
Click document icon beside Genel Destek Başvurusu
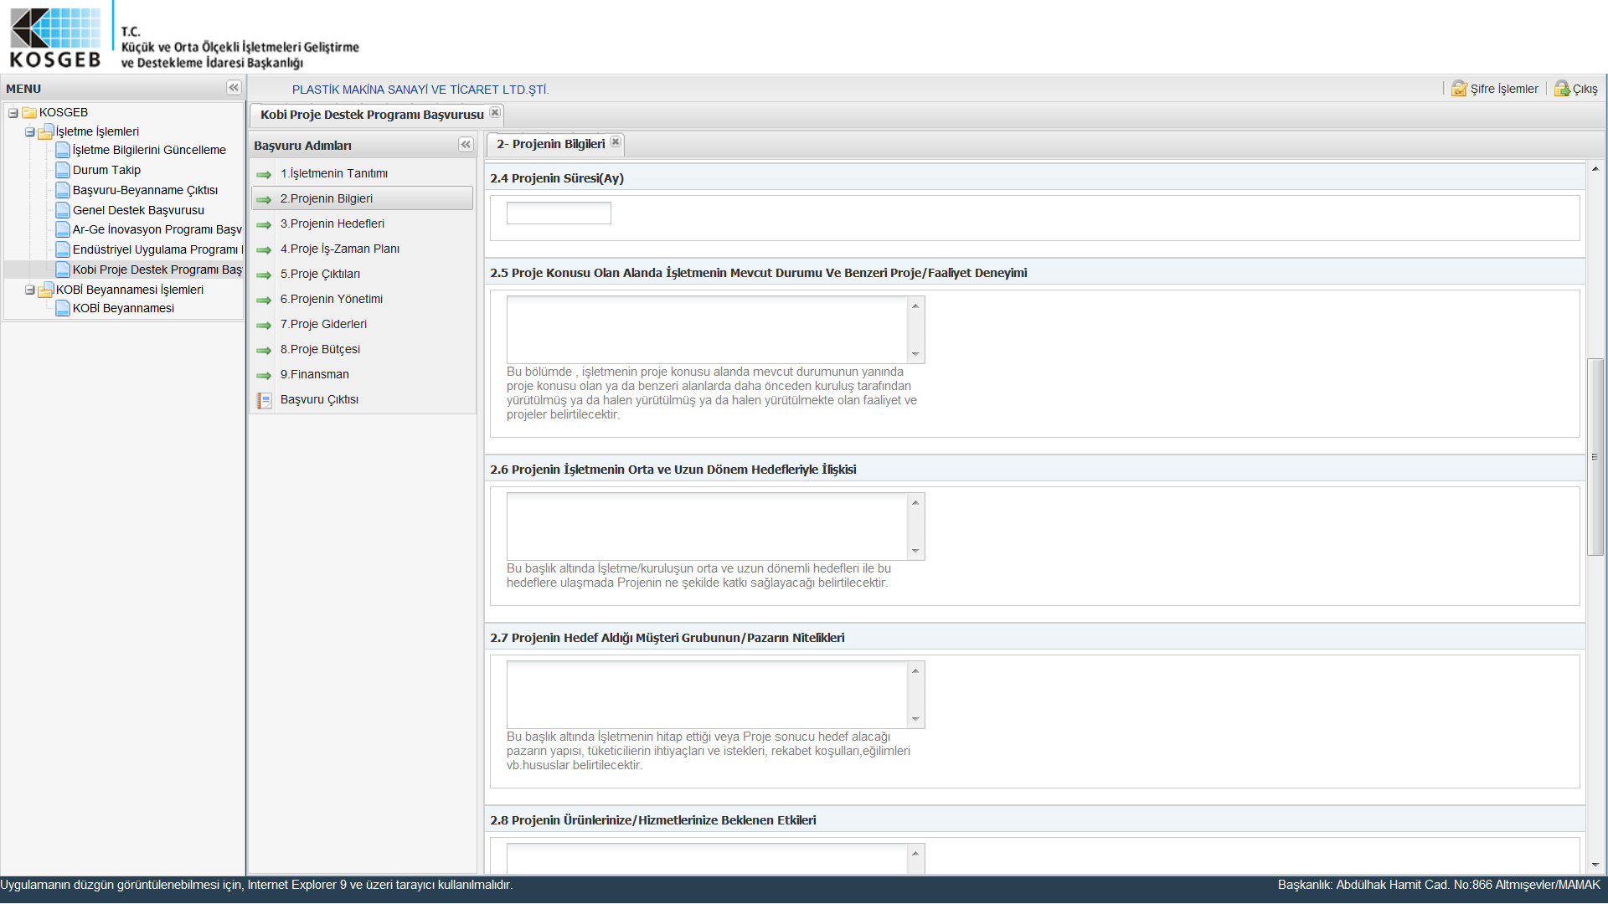coord(63,210)
